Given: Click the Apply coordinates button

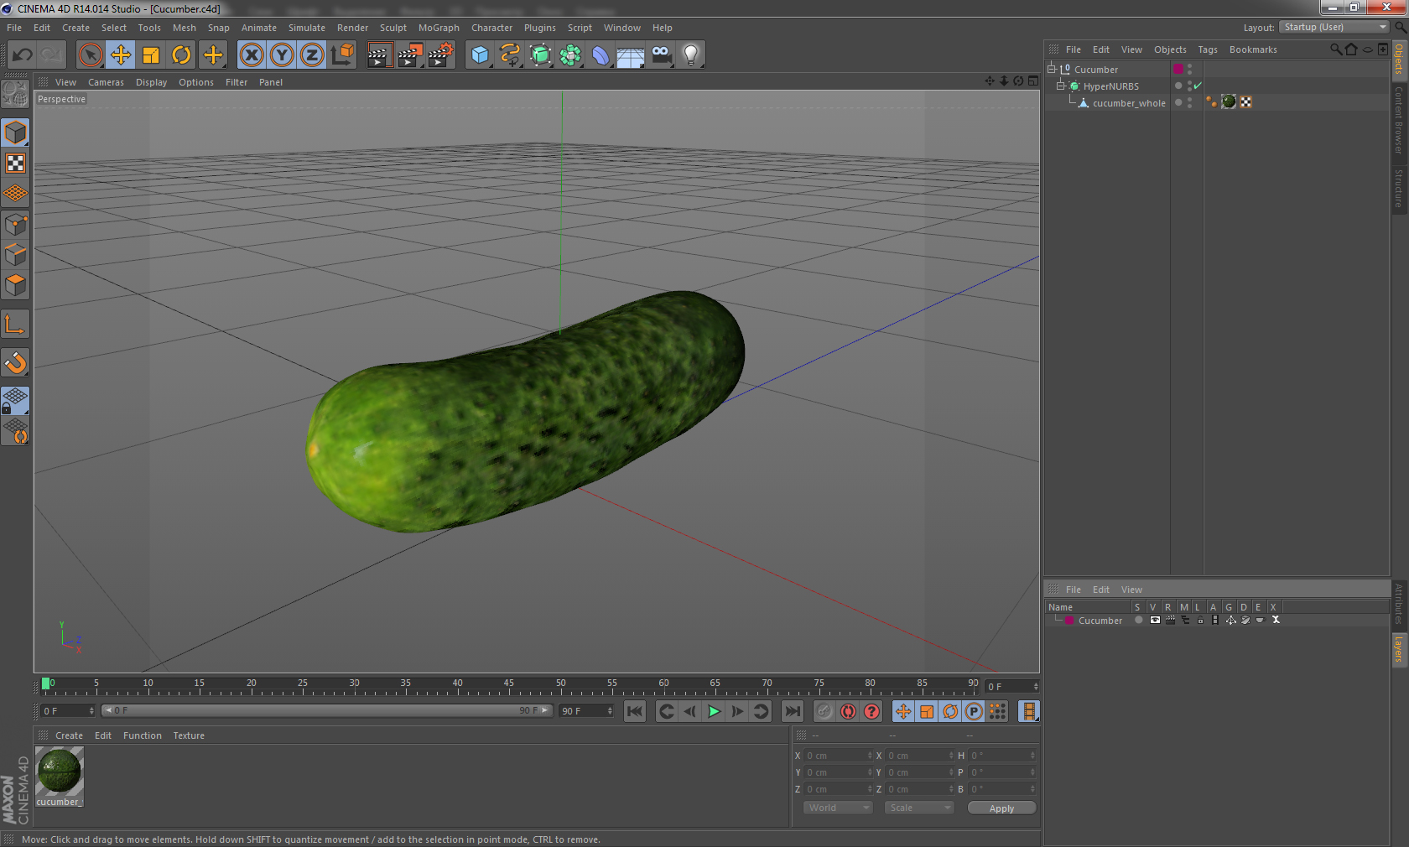Looking at the screenshot, I should (x=1001, y=808).
